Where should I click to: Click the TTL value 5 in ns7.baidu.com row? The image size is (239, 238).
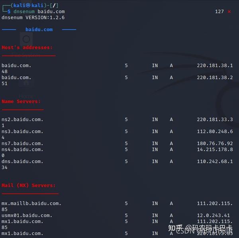(x=126, y=143)
